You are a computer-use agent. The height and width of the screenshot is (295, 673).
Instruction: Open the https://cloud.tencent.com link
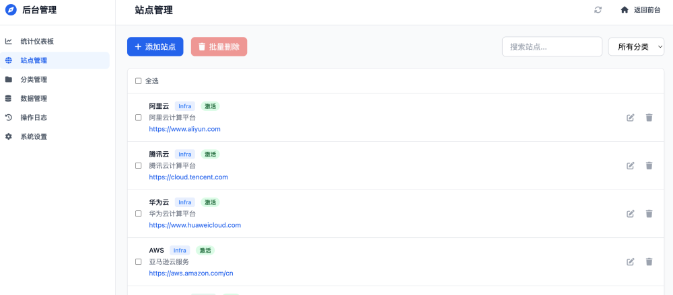(188, 177)
